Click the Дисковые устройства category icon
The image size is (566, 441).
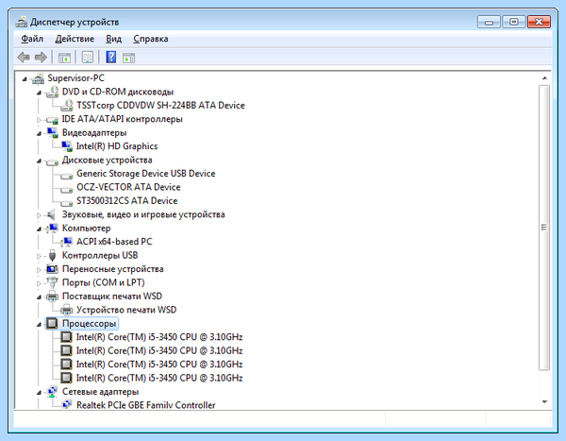coord(52,161)
